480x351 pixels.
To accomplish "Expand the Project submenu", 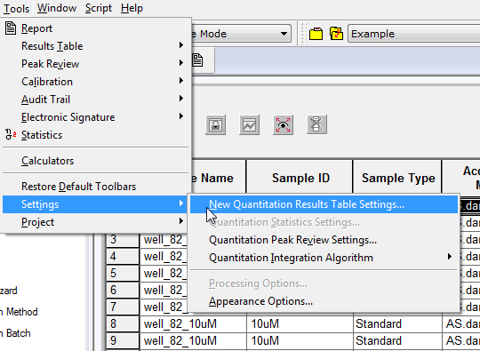I will click(x=95, y=222).
